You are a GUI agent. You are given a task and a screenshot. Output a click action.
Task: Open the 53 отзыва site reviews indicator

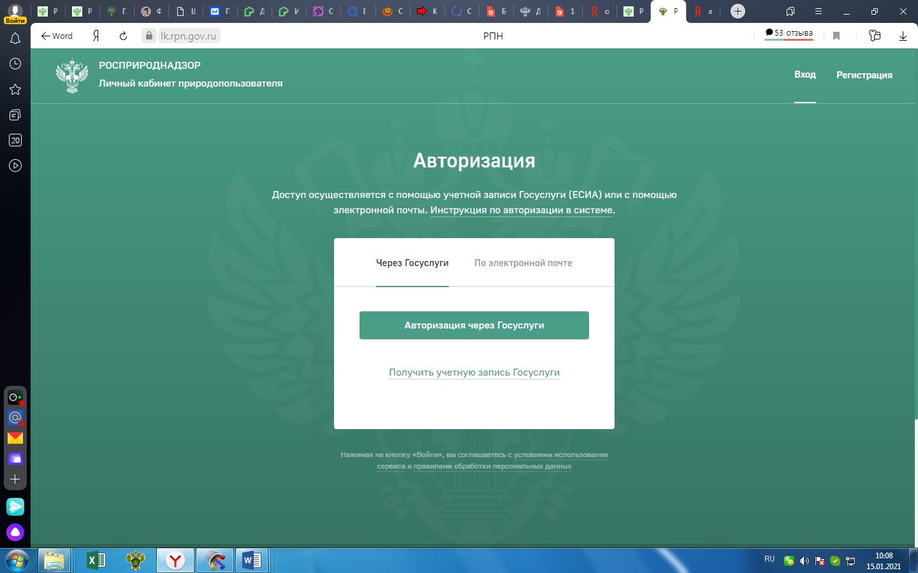pyautogui.click(x=789, y=33)
